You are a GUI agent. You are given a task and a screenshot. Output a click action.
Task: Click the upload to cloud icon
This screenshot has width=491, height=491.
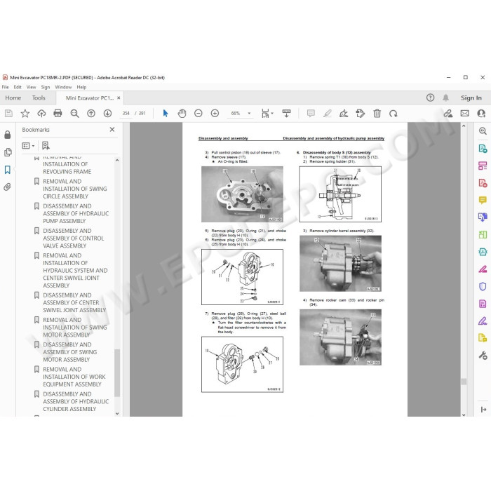pos(41,114)
